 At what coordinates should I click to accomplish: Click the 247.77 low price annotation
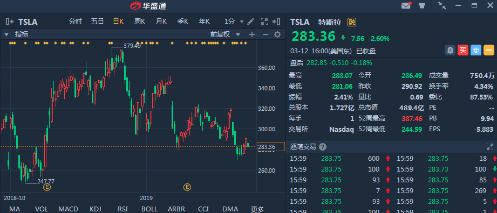[46, 181]
